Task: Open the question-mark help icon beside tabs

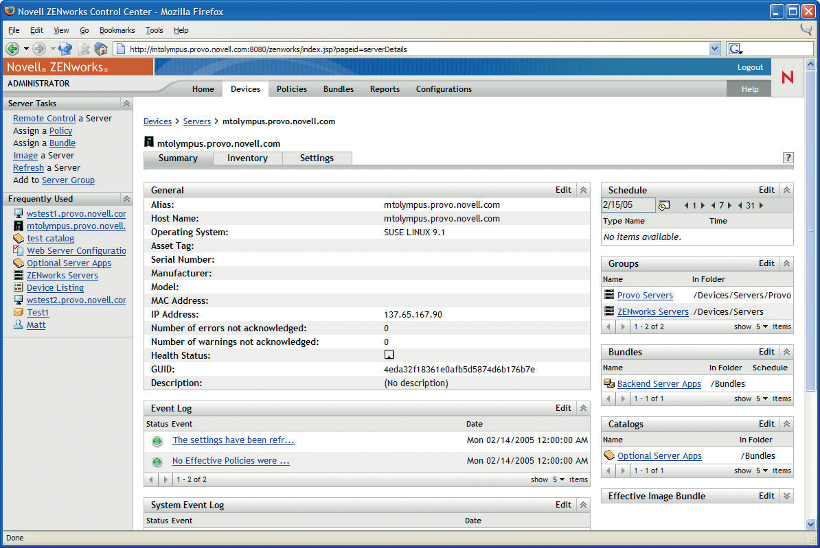Action: coord(788,158)
